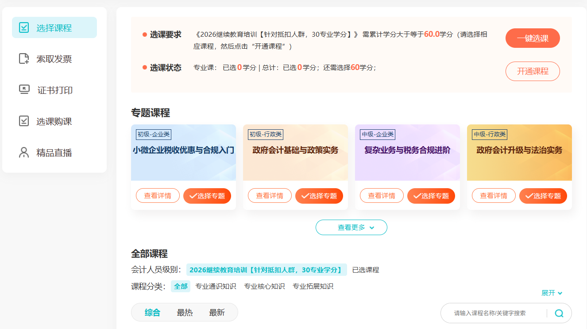Open the 小微企业税收优惠与合规入门 card banner
The height and width of the screenshot is (329, 587).
[x=183, y=152]
